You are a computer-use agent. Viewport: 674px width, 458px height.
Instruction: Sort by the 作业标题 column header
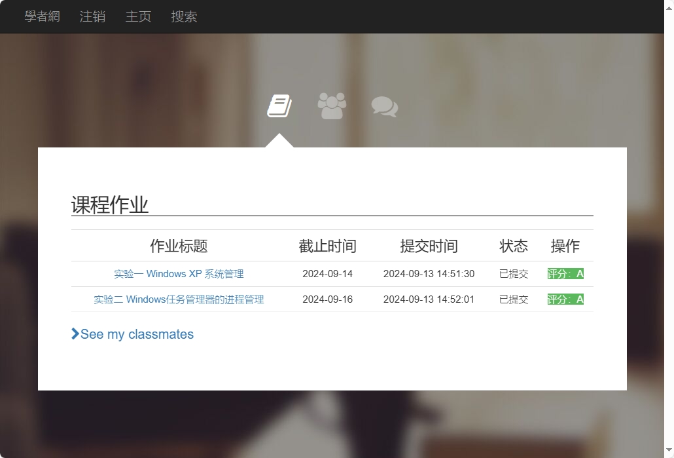pos(179,246)
